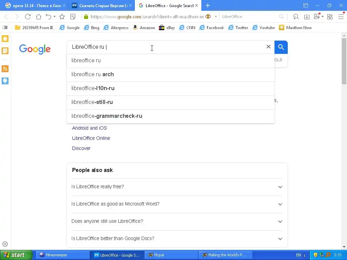
Task: Open the main hamburger menu
Action: tap(341, 17)
